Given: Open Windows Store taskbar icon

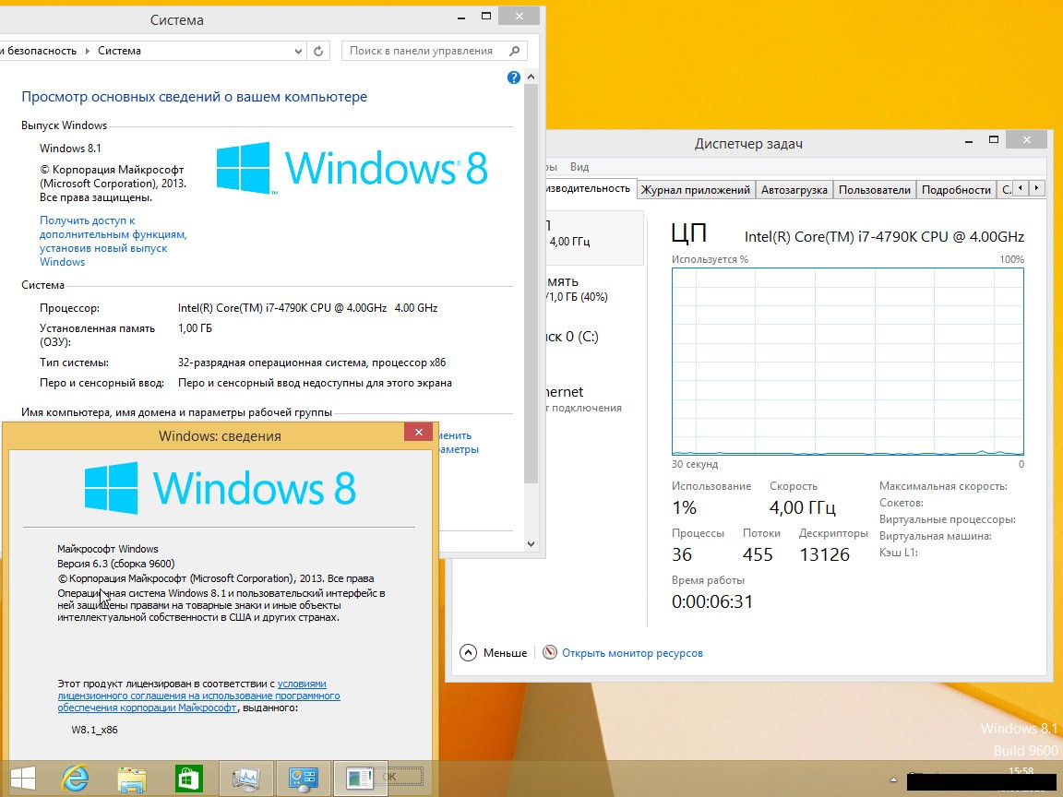Looking at the screenshot, I should 189,778.
